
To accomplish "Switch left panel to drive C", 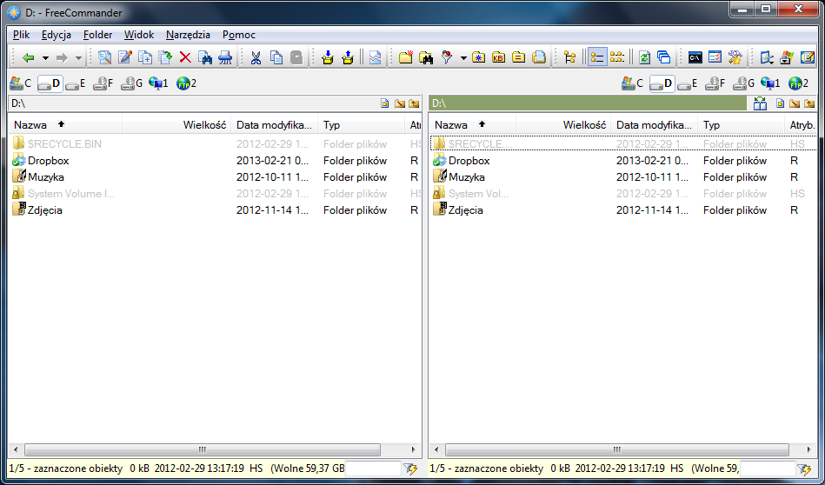I will click(x=21, y=83).
